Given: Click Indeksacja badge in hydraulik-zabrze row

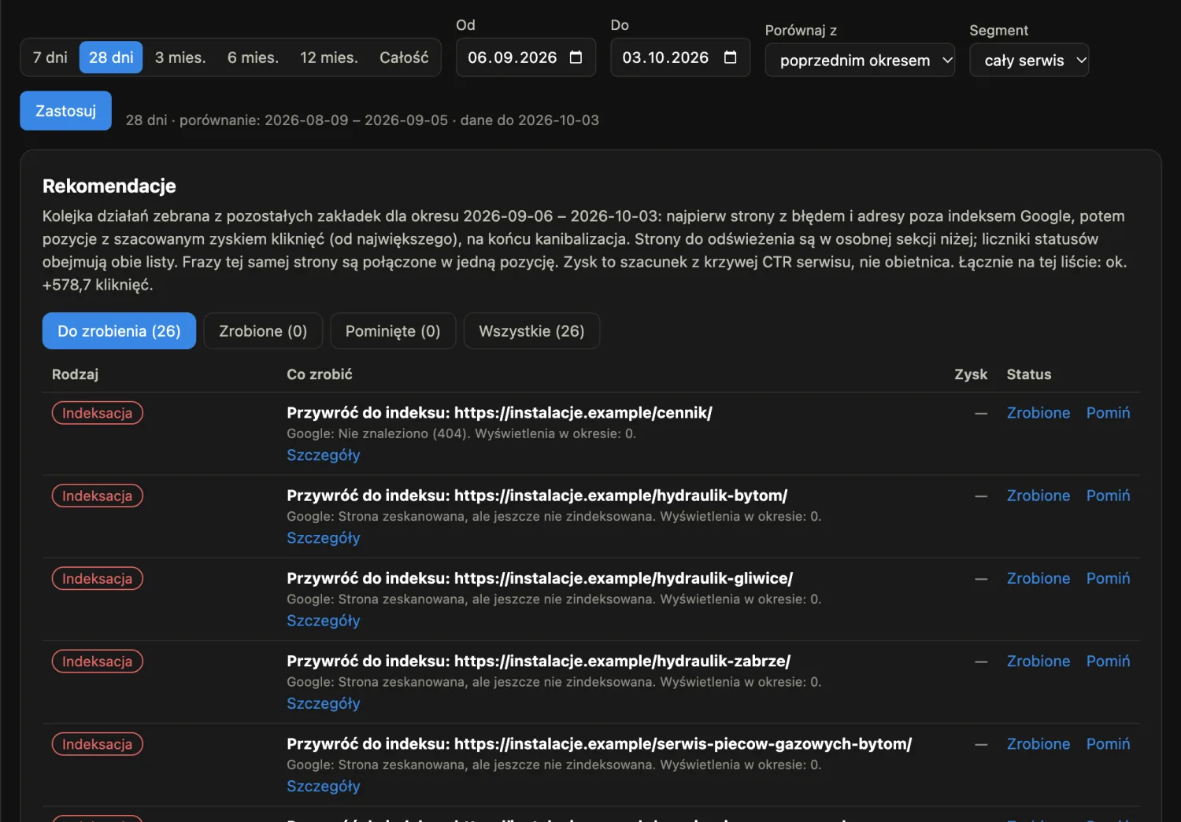Looking at the screenshot, I should coord(98,662).
